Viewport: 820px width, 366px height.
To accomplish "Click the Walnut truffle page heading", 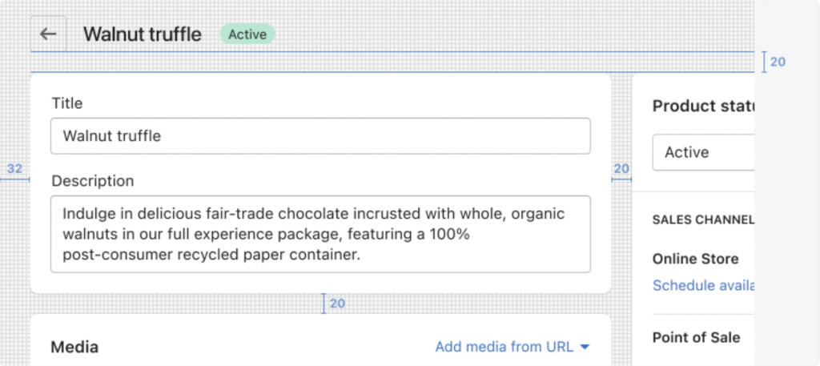I will click(x=143, y=34).
